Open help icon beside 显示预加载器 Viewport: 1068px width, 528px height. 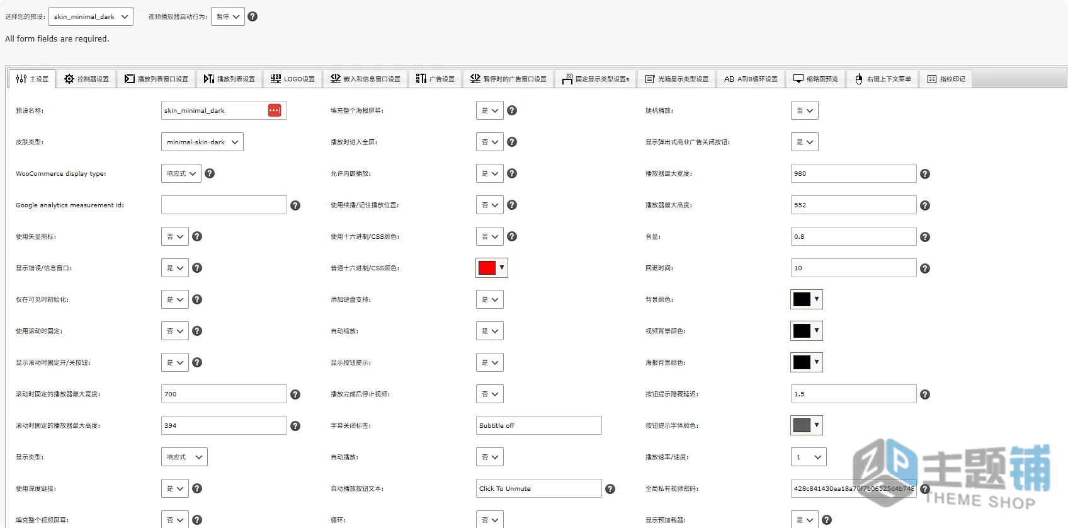[827, 520]
